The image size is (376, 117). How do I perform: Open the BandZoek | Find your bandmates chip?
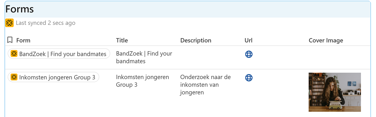[63, 54]
